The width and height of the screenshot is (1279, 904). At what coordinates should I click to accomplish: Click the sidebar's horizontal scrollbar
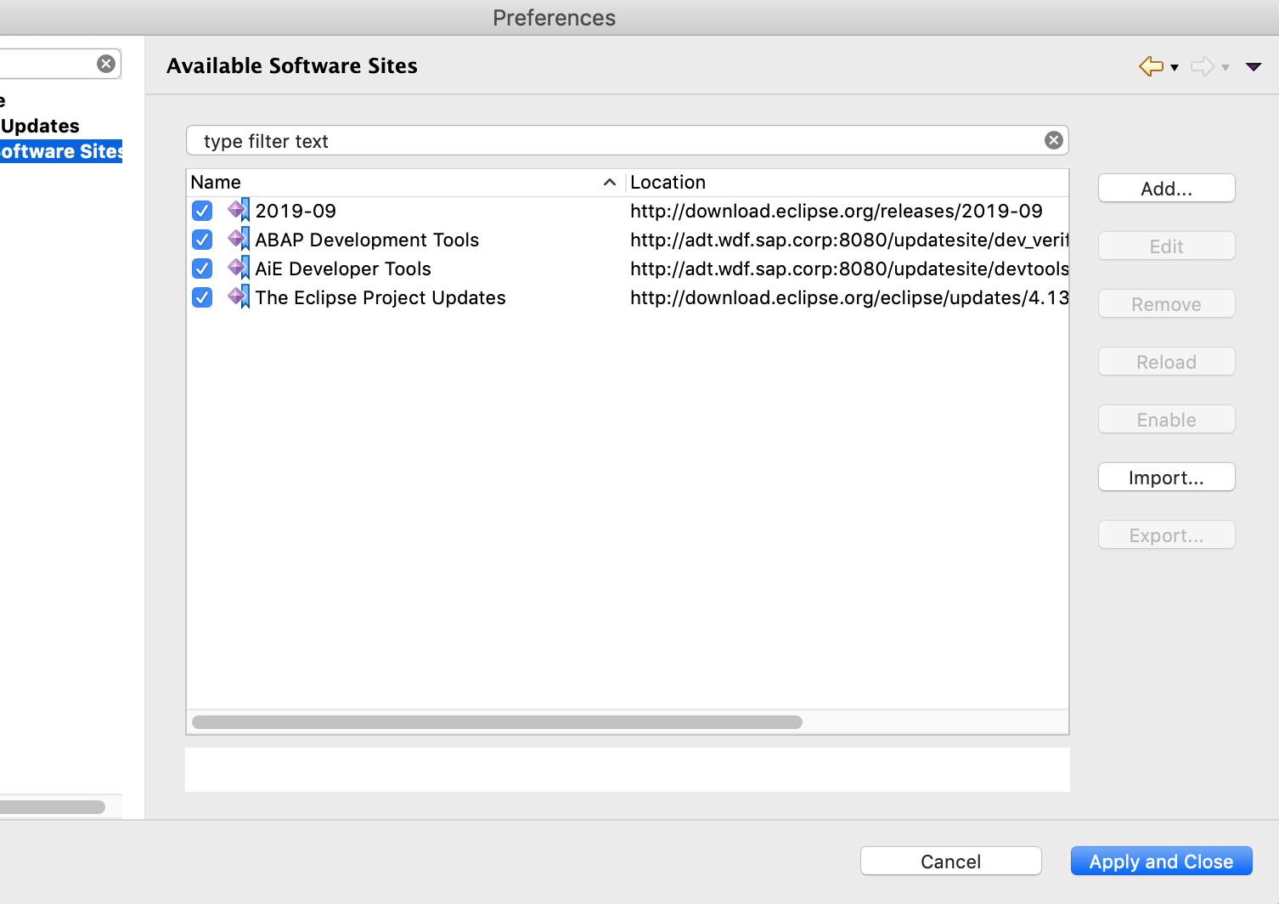(53, 807)
